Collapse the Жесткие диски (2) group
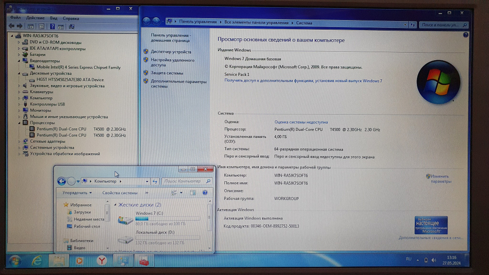 coord(115,205)
